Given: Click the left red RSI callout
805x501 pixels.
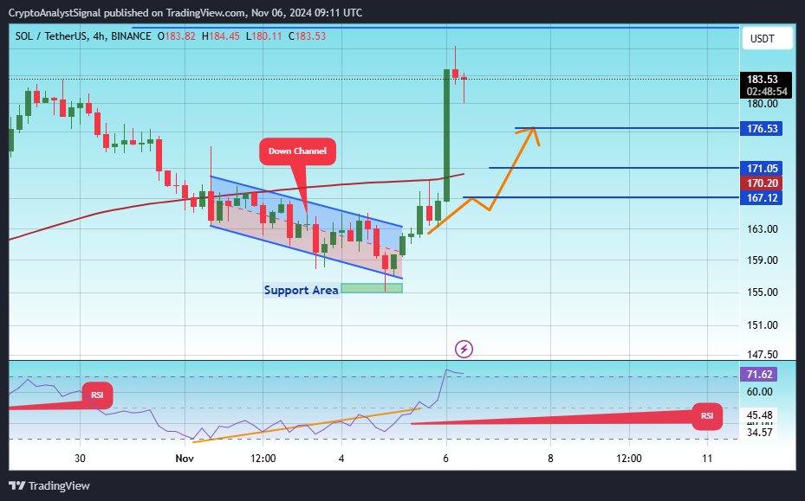Looking at the screenshot, I should click(x=97, y=395).
